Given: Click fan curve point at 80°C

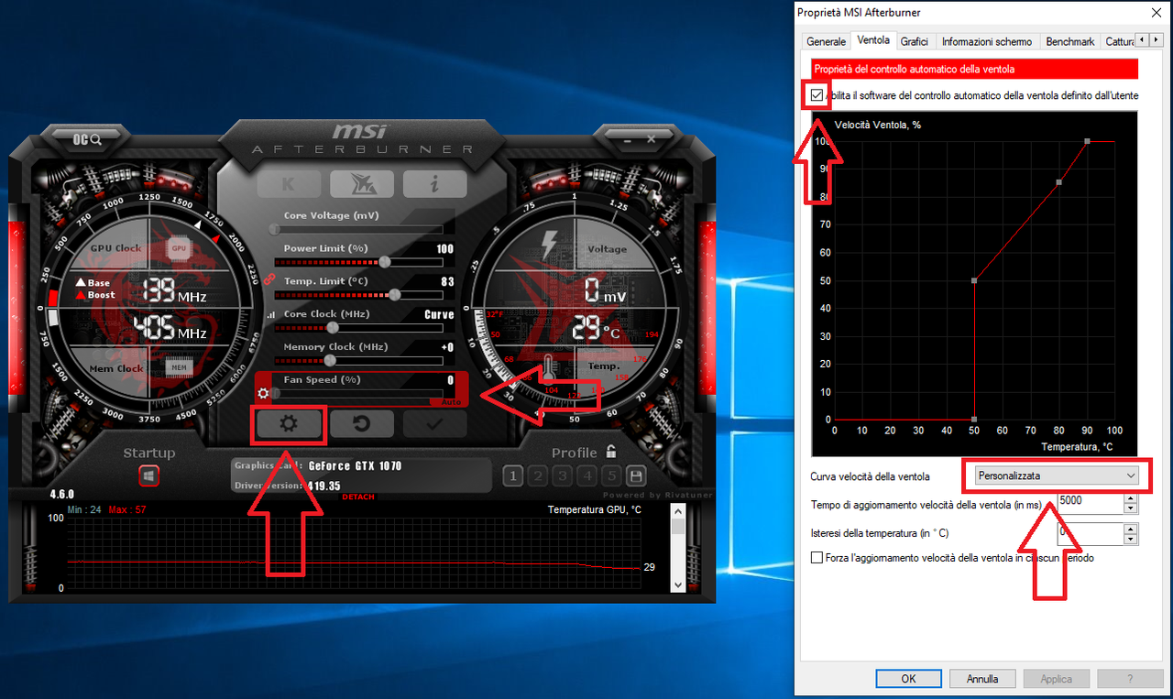Looking at the screenshot, I should [x=1058, y=182].
